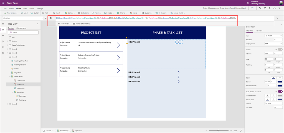Expand Screen1 in the tree
Viewport: 284px width, 133px height.
(x=7, y=41)
